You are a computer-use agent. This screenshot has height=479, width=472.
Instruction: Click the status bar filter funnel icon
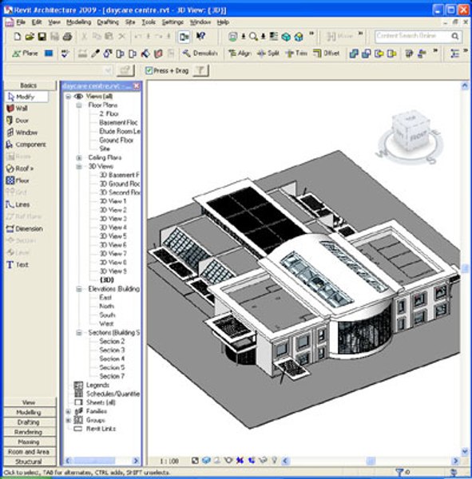click(x=399, y=473)
